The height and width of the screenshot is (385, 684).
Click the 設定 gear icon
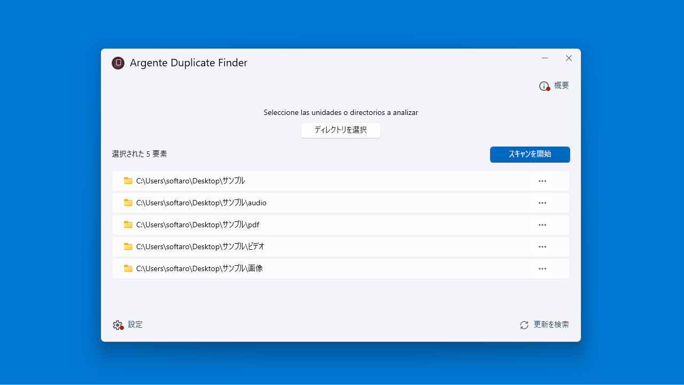click(118, 325)
